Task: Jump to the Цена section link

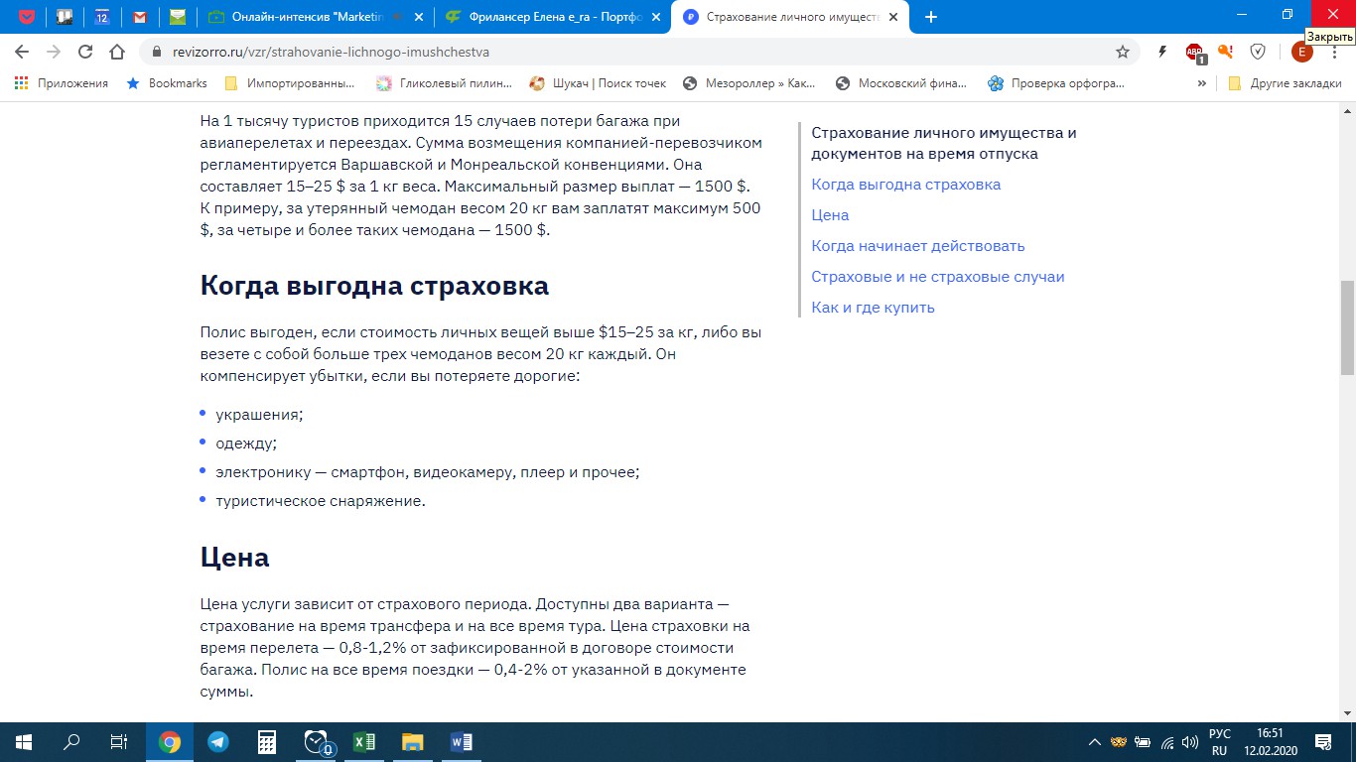Action: pyautogui.click(x=830, y=215)
